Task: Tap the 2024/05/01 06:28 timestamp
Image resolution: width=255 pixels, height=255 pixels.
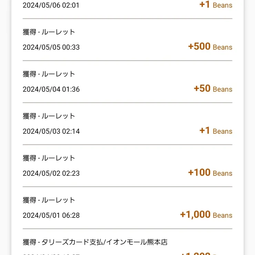Action: (51, 215)
